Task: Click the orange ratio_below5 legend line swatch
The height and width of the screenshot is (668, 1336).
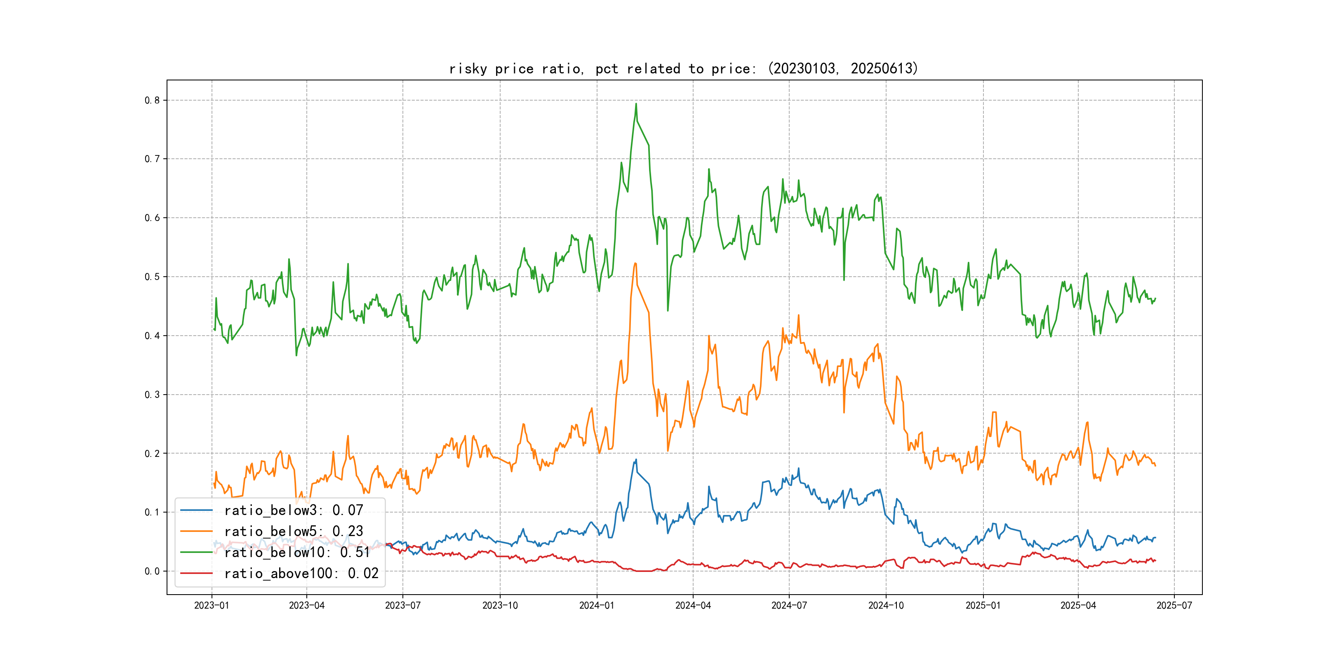Action: (x=196, y=531)
